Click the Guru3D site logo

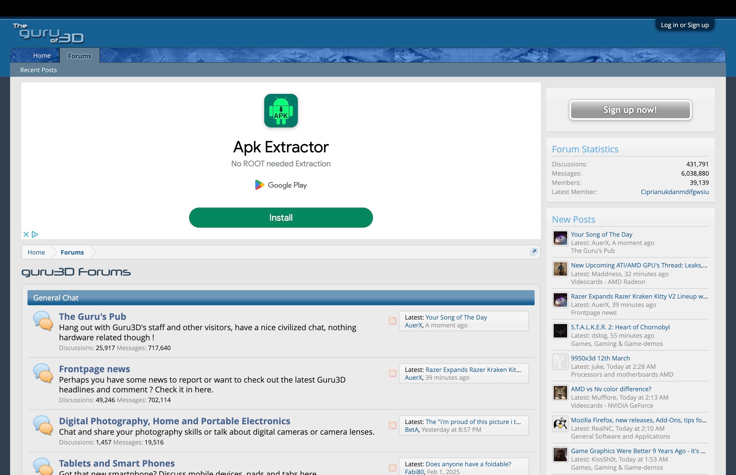click(48, 33)
